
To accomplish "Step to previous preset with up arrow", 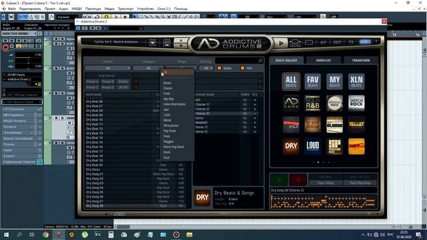I will tap(181, 40).
